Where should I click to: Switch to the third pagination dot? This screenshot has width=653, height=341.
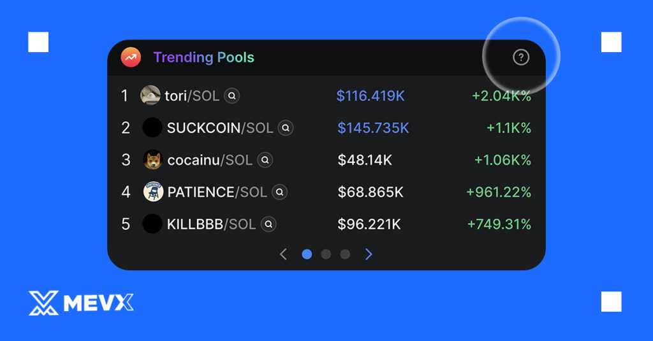[345, 254]
